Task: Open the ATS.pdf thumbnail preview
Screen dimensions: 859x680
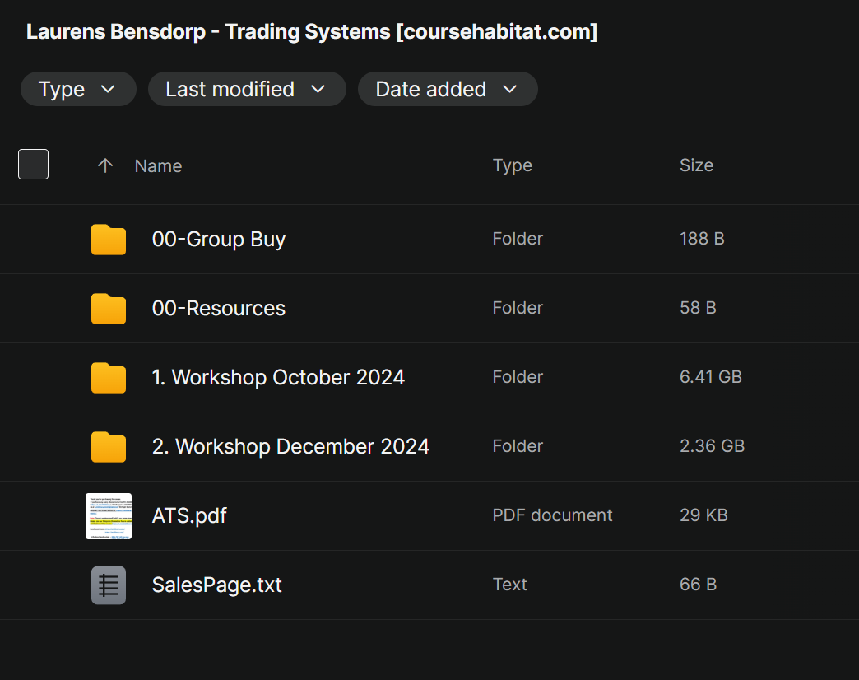Action: (109, 516)
